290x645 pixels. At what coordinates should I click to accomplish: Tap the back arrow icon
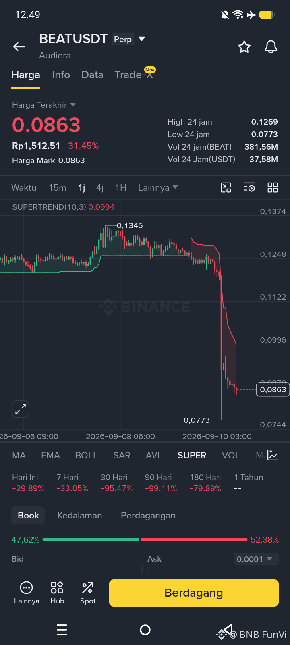[x=19, y=47]
